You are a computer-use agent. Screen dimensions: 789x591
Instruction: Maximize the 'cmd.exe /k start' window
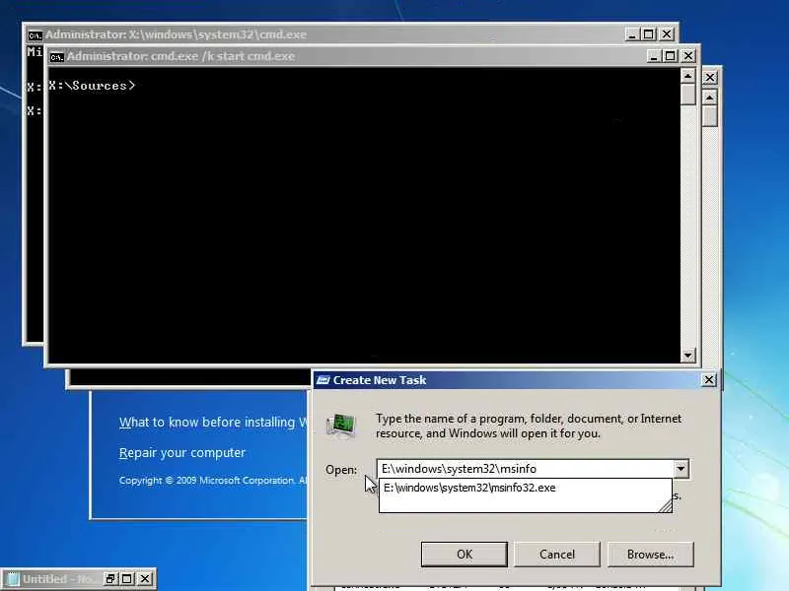671,56
